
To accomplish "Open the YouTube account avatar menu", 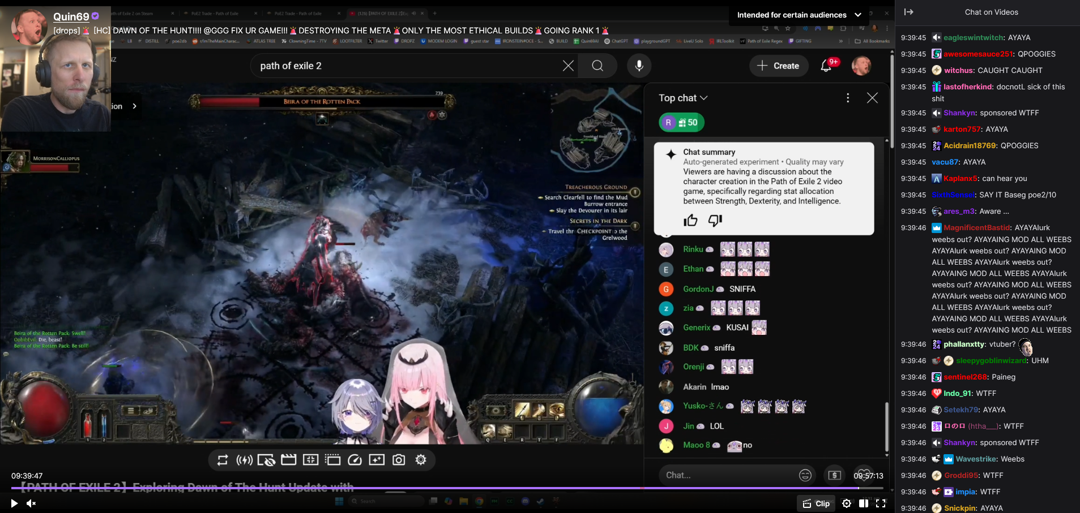I will (x=861, y=66).
